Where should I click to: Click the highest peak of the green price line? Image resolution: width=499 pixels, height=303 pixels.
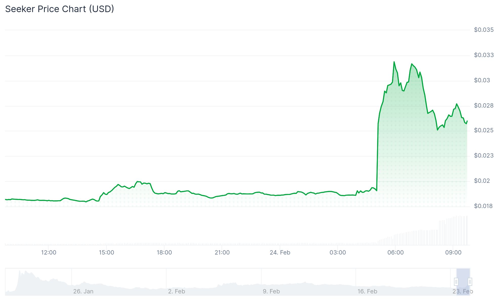tap(394, 62)
